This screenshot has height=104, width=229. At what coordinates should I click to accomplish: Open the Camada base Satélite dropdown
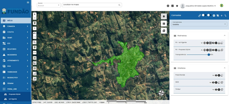pyautogui.click(x=199, y=24)
